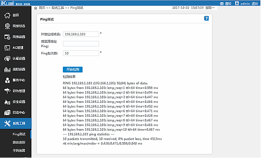Open the 网络设置 icon in sidebar
The height and width of the screenshot is (158, 261).
[x=7, y=37]
